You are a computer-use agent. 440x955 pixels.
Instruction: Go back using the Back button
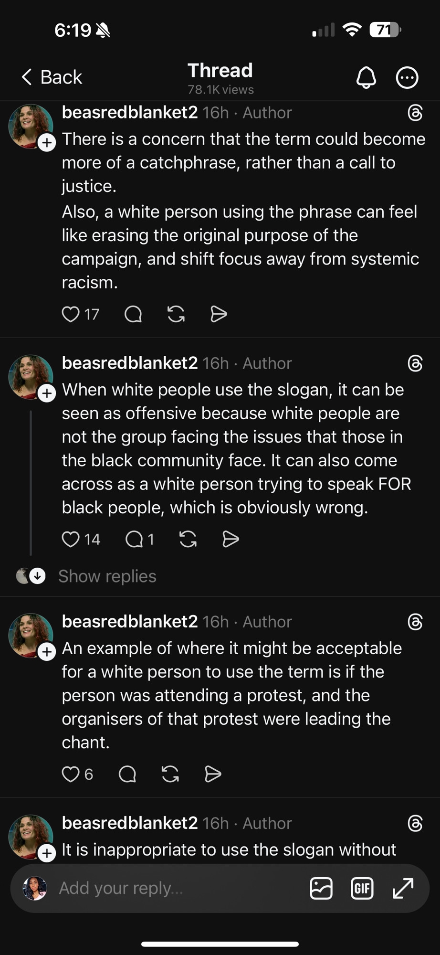click(x=52, y=77)
